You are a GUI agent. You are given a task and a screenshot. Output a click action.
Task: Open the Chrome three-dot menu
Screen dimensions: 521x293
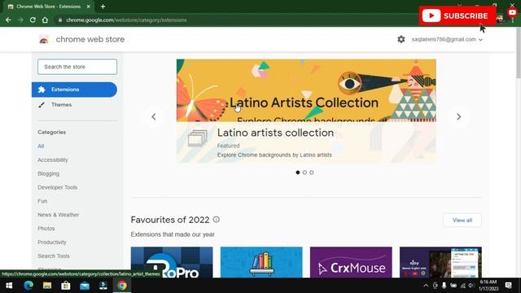513,20
